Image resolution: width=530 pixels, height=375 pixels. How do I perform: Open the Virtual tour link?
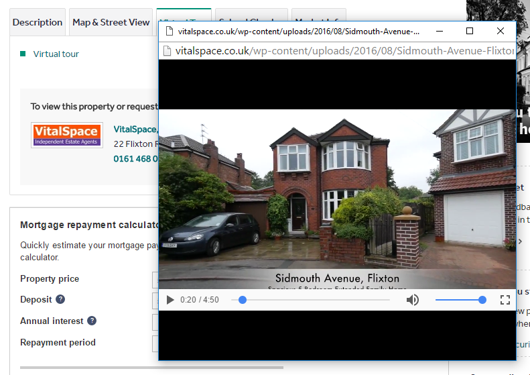56,54
